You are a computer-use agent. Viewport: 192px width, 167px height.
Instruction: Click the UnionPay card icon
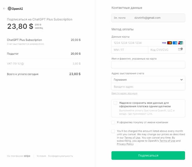pyautogui.click(x=180, y=43)
